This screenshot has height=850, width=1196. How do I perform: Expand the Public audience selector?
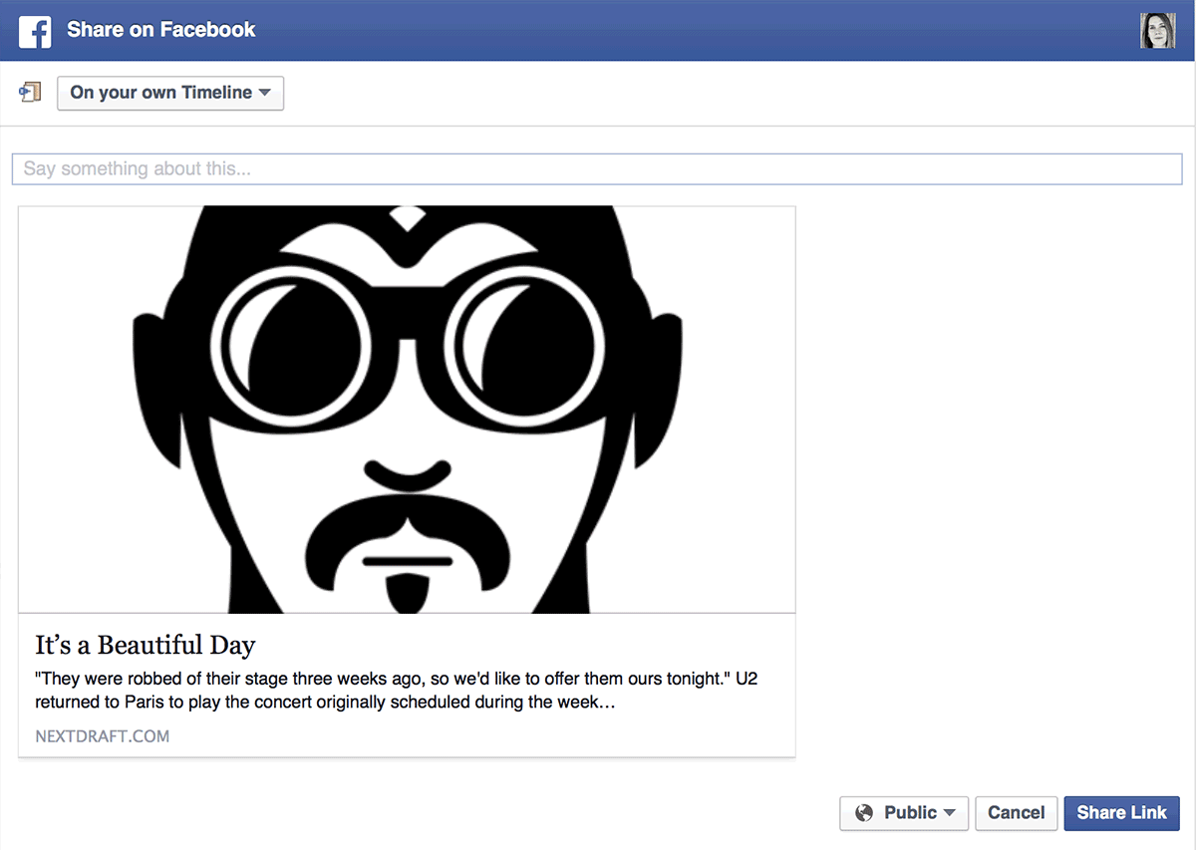coord(904,813)
